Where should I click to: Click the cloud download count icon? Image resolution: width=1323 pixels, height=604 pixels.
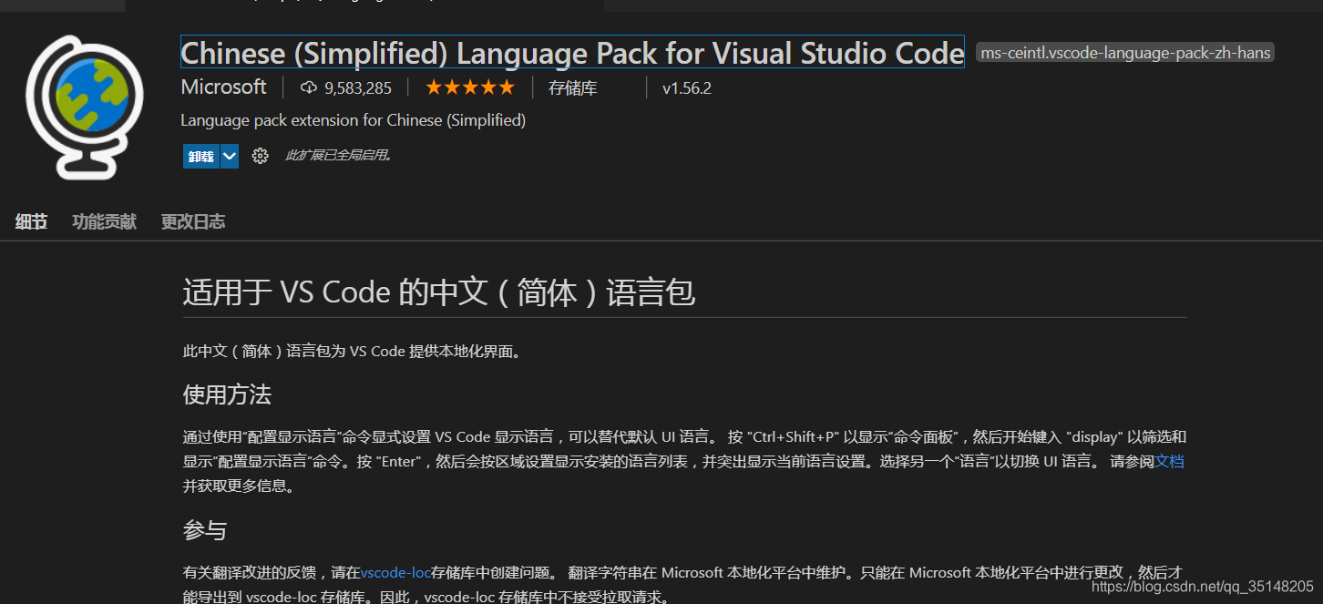[x=308, y=88]
